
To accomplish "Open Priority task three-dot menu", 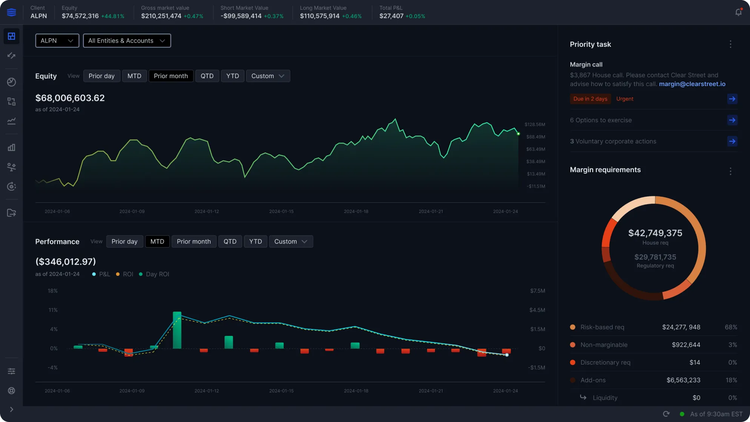I will 730,44.
